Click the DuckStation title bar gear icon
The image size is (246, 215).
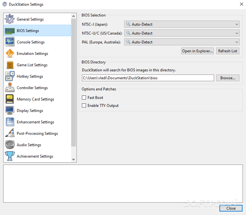point(5,4)
